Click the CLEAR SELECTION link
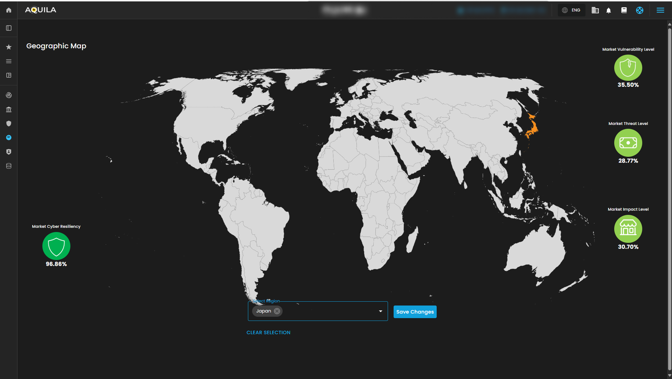The width and height of the screenshot is (672, 379). pos(268,332)
